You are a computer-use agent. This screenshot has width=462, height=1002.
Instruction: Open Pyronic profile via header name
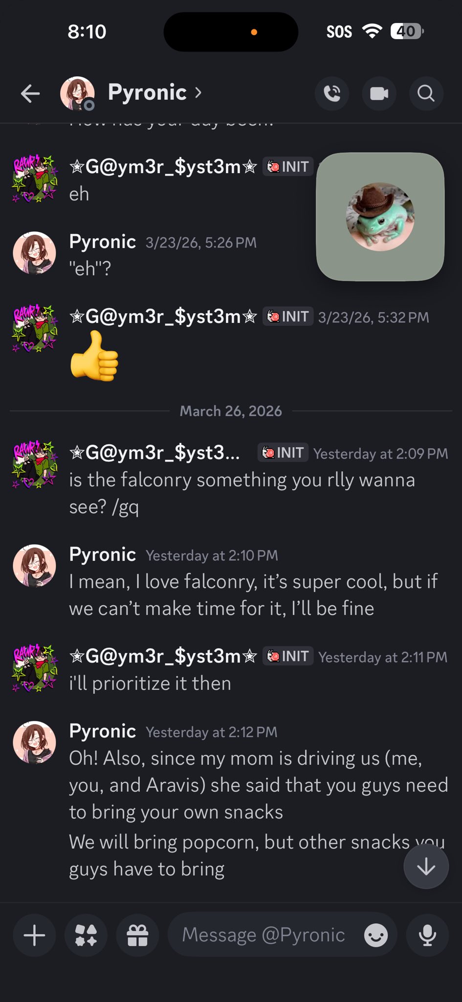tap(147, 92)
